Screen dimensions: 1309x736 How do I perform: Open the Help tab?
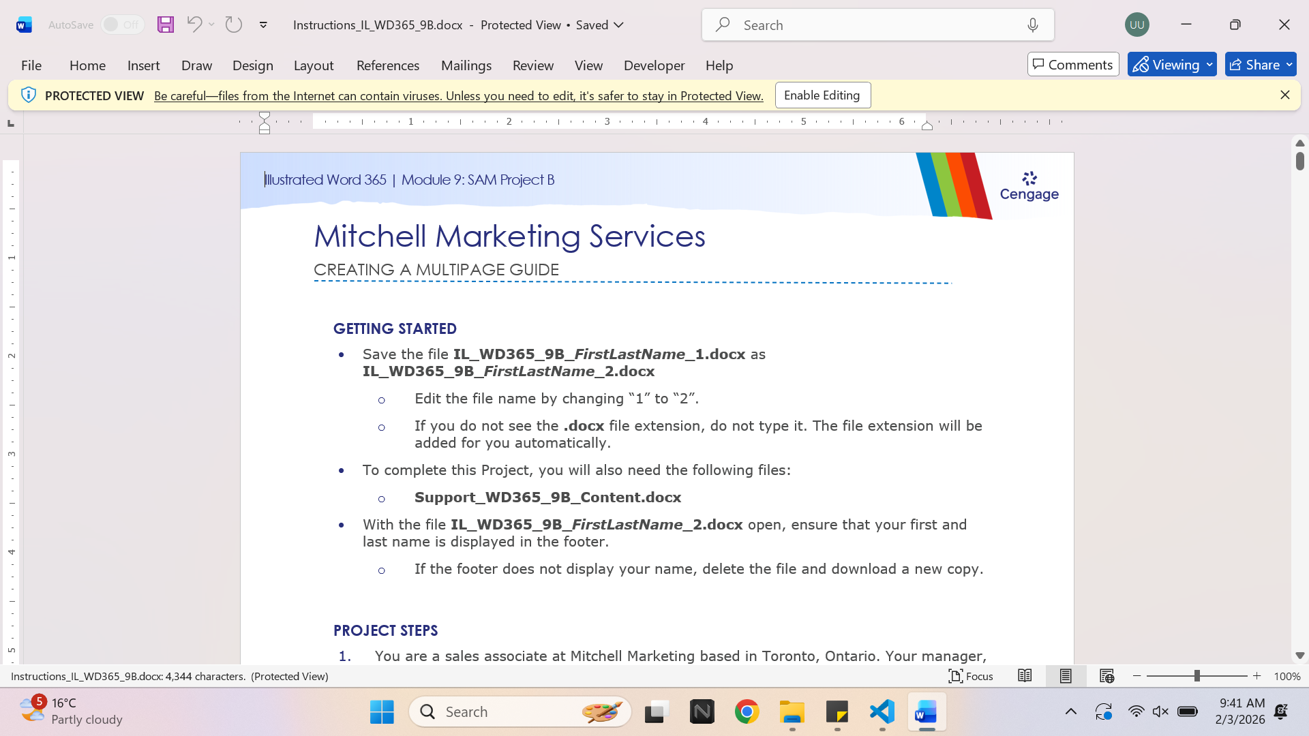[x=719, y=65]
